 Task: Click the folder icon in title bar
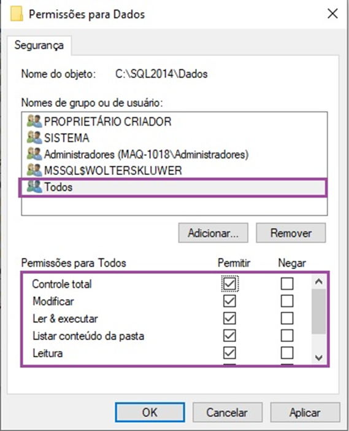click(x=17, y=14)
